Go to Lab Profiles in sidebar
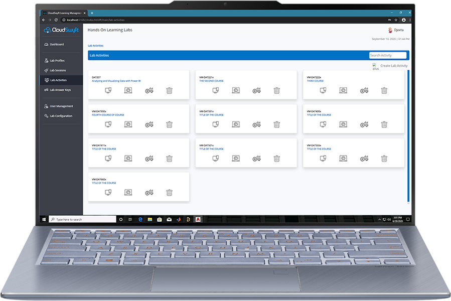The height and width of the screenshot is (301, 451). 57,61
